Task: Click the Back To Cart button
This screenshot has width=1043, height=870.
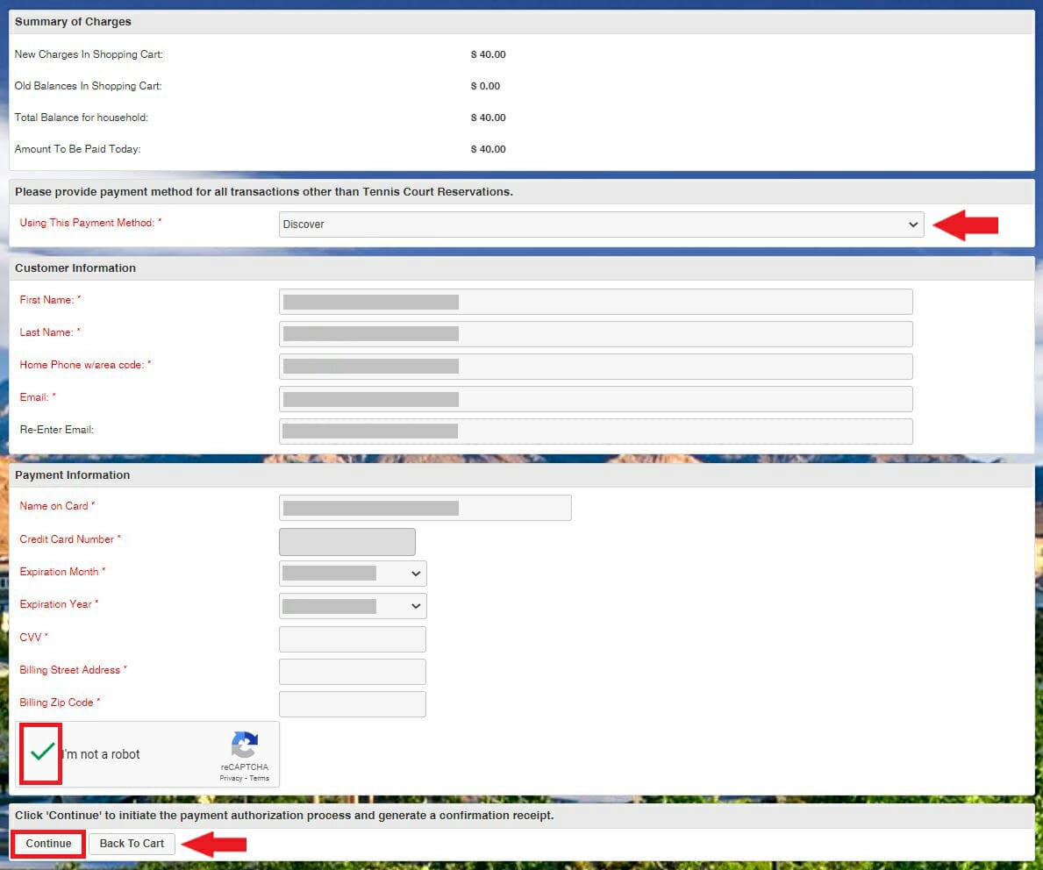Action: pyautogui.click(x=132, y=844)
